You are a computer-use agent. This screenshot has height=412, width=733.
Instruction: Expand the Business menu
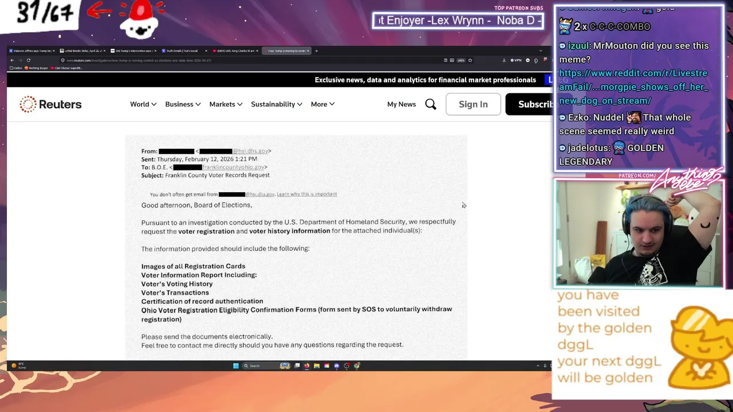[183, 104]
